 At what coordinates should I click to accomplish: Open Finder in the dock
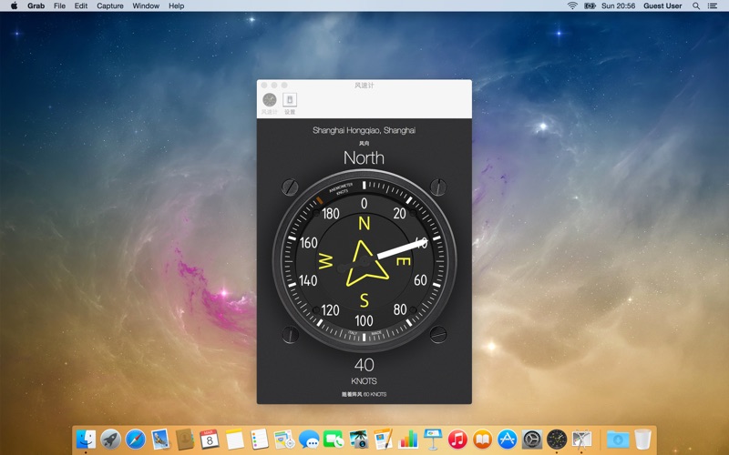pos(86,440)
